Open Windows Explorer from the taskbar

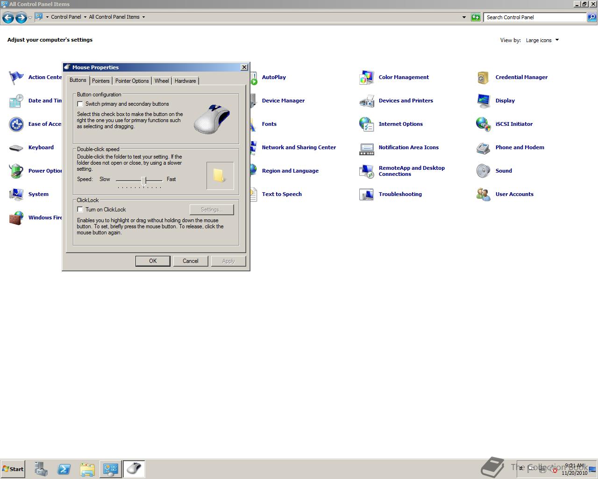(87, 469)
